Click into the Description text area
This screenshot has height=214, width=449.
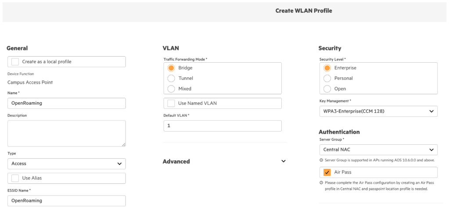[66, 133]
